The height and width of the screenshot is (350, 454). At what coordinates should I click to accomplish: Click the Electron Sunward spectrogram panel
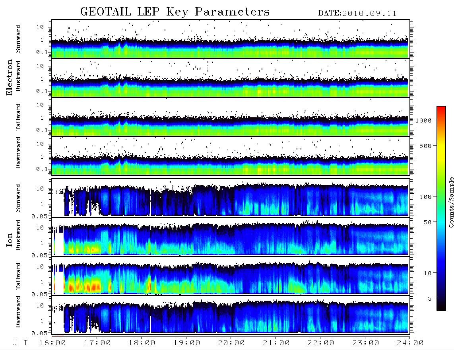tap(231, 39)
